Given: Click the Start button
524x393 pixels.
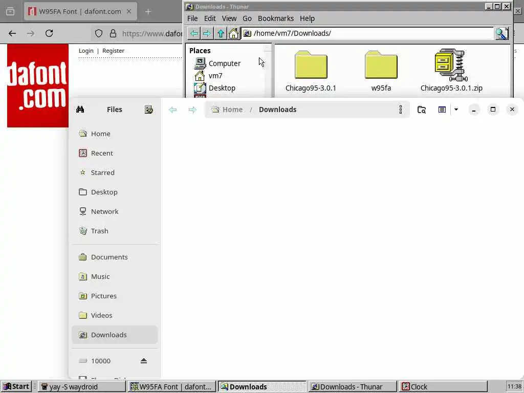Looking at the screenshot, I should click(16, 387).
